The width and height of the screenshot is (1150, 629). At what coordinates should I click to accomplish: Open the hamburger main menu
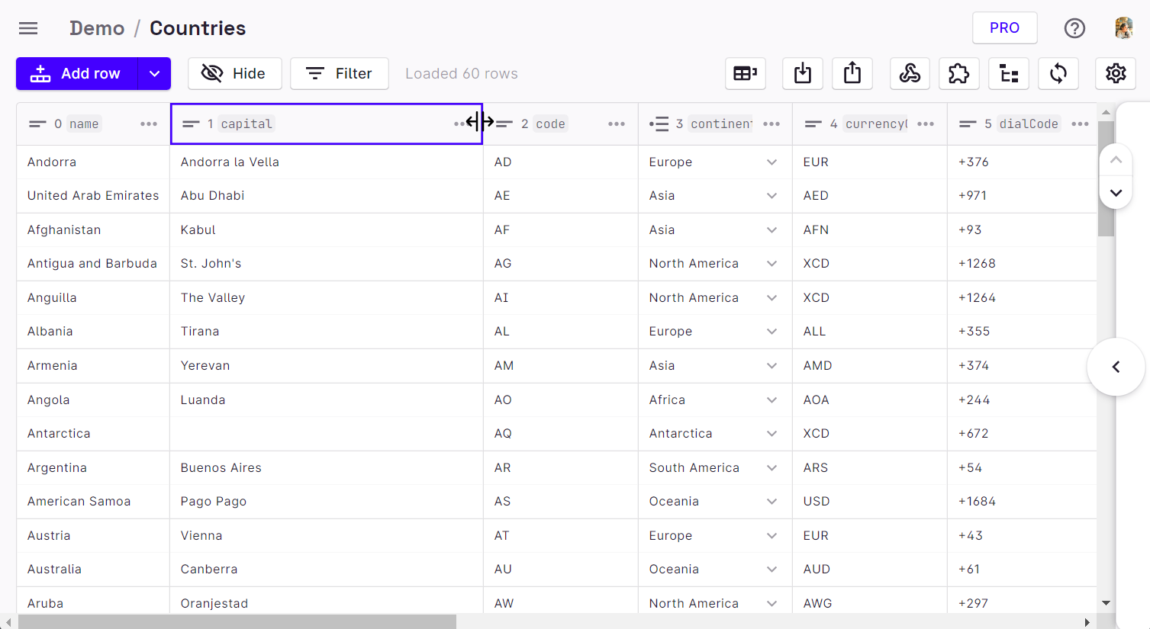point(28,28)
